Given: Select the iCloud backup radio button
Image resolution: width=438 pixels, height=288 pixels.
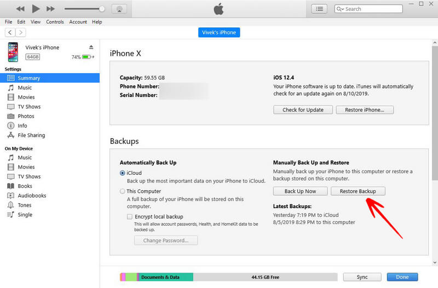Looking at the screenshot, I should pos(122,173).
